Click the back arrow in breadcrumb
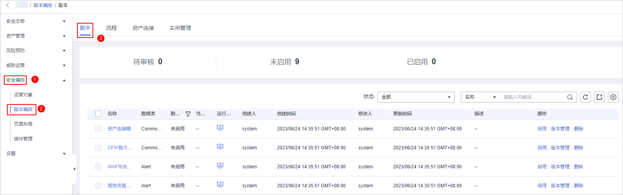The width and height of the screenshot is (623, 195). (x=8, y=5)
